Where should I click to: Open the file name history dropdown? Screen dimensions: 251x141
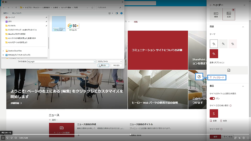95,61
